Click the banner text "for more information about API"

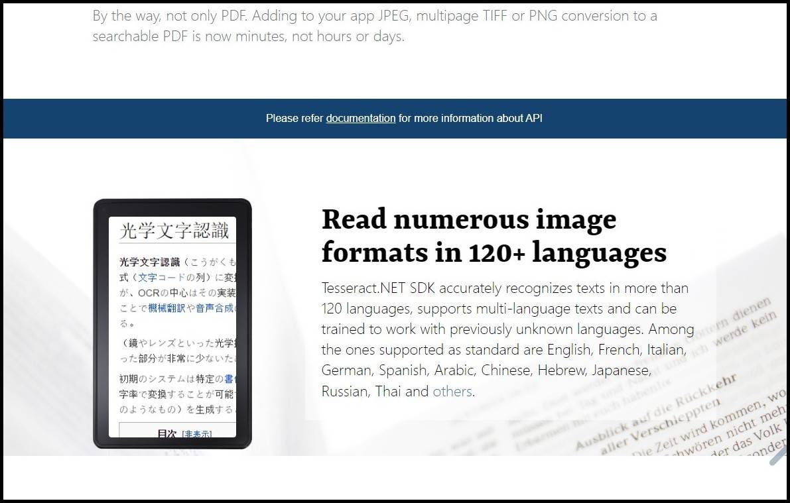(470, 119)
